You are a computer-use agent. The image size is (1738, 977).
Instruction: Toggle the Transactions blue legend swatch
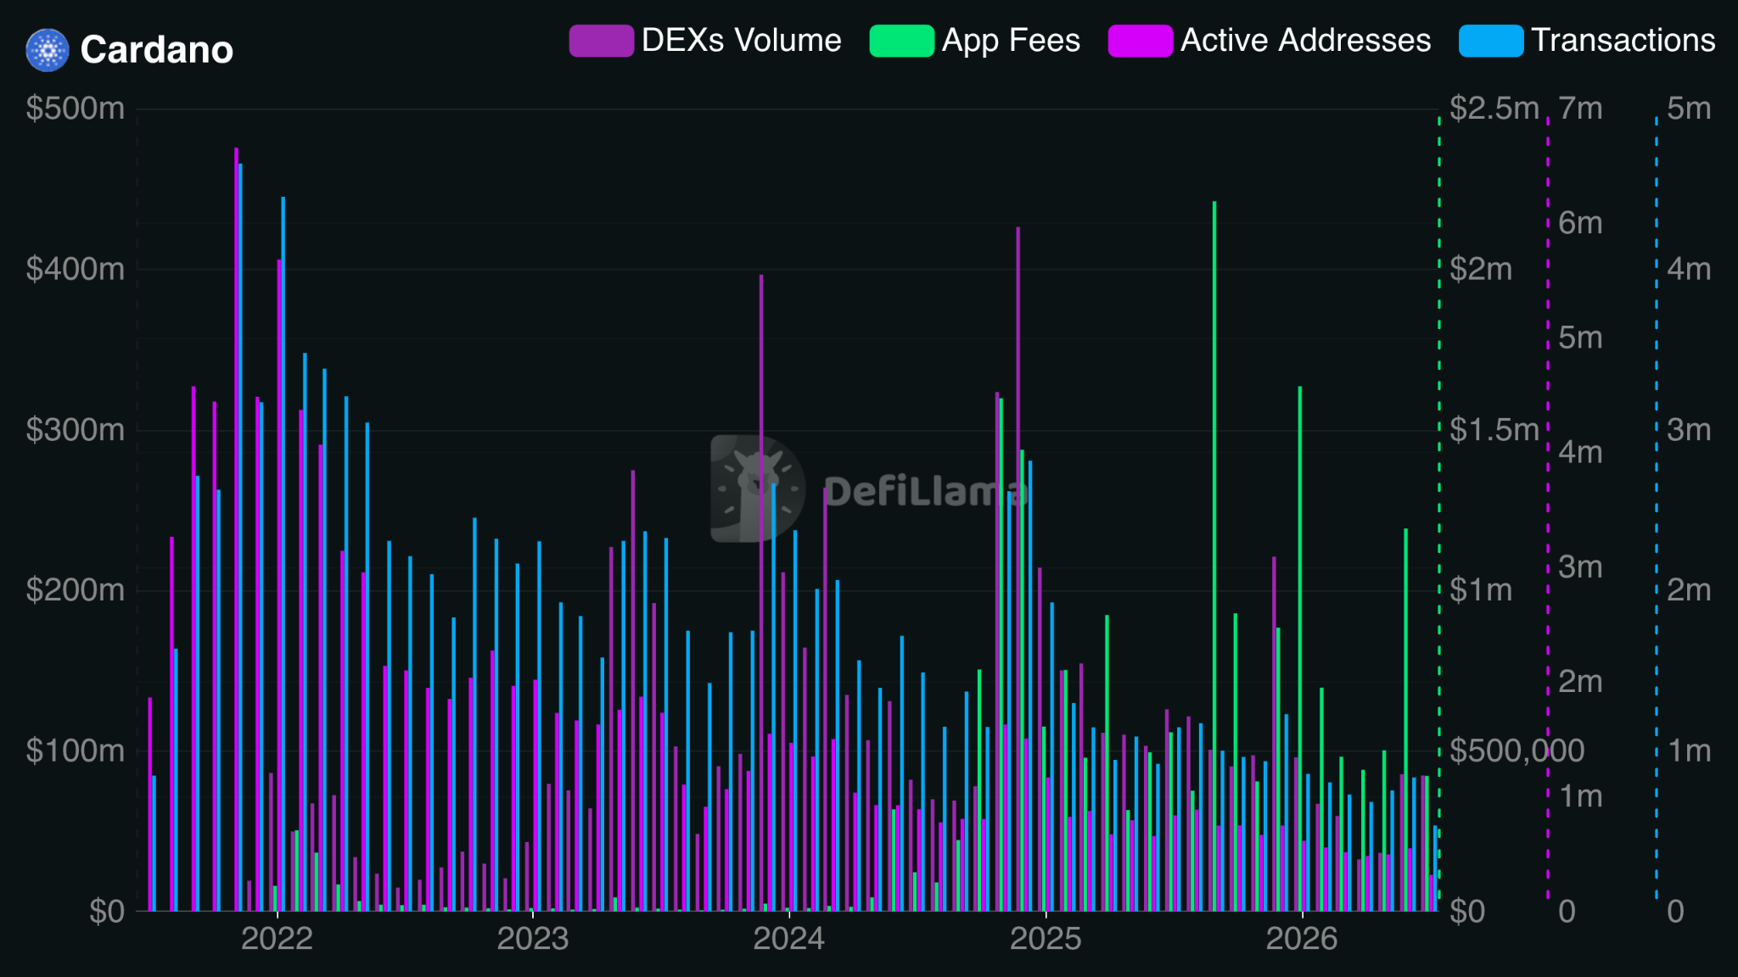pos(1491,41)
